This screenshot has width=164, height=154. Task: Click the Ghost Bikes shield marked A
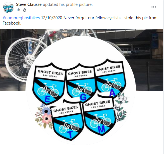coord(110,78)
